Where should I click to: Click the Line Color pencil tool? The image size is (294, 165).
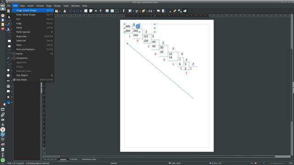8,24
